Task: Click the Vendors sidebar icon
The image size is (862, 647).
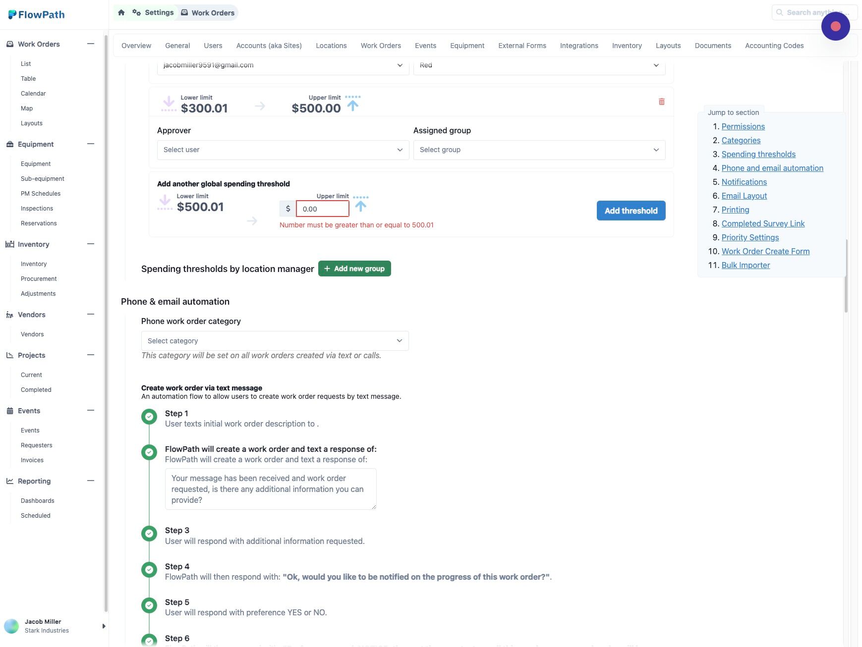Action: (x=9, y=315)
